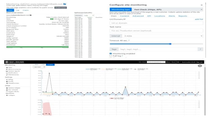Click the Shared access icon
The width and height of the screenshot is (210, 118).
(x=7, y=83)
